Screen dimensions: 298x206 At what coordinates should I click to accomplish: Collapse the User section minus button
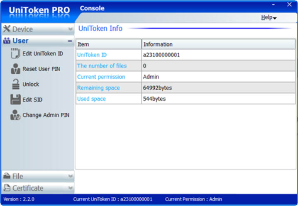click(x=70, y=41)
